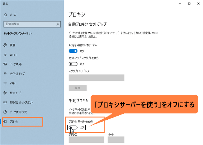Image resolution: width=203 pixels, height=145 pixels.
Task: Click the アドレス proxy input field
Action: click(x=86, y=140)
